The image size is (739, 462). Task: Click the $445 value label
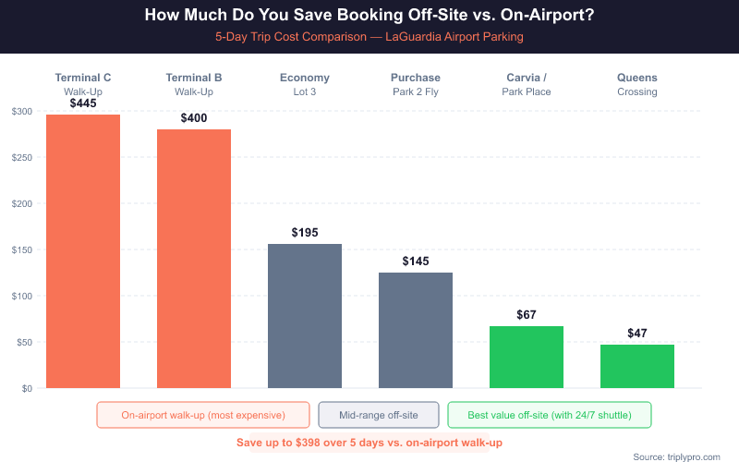83,103
